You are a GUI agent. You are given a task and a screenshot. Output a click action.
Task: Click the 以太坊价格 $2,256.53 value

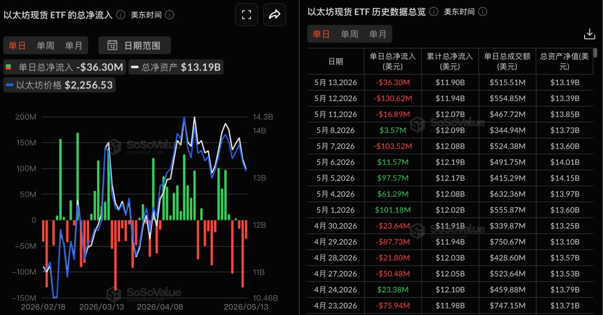click(89, 85)
